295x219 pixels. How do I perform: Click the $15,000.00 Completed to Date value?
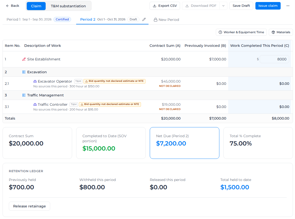coord(99,148)
